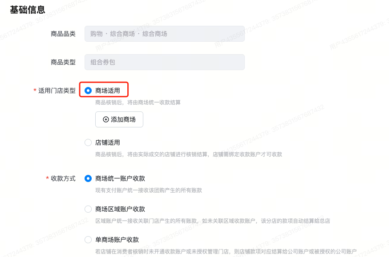Click the 收款方式 field label
Screen dimensions: 389x257
pos(63,178)
